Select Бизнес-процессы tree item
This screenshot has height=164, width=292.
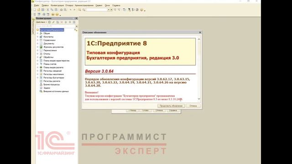click(x=52, y=84)
